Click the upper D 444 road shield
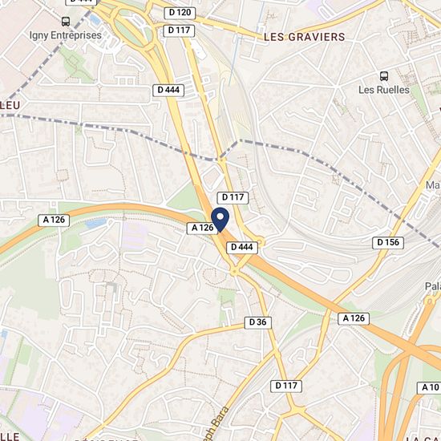441x441 pixels. tap(168, 91)
